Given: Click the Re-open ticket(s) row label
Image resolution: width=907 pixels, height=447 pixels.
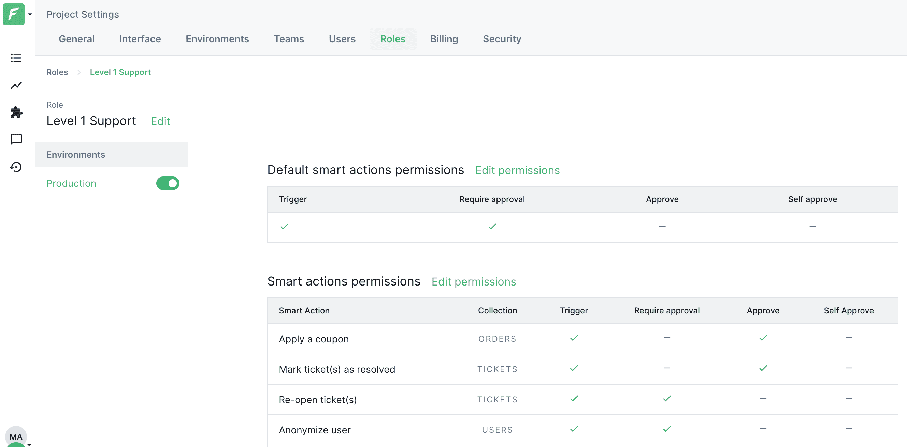Looking at the screenshot, I should pos(318,400).
